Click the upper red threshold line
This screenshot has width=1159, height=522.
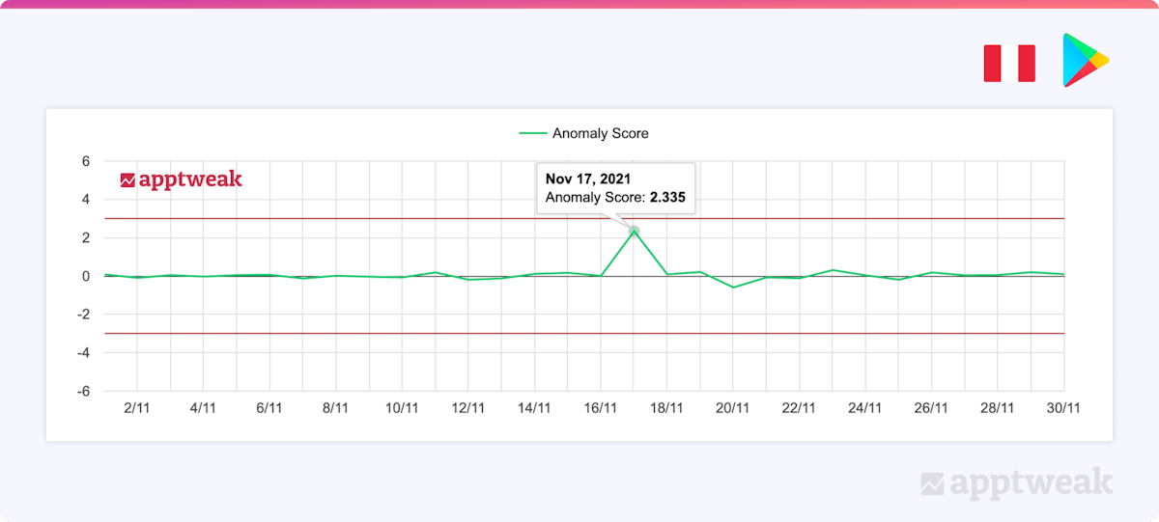point(386,219)
